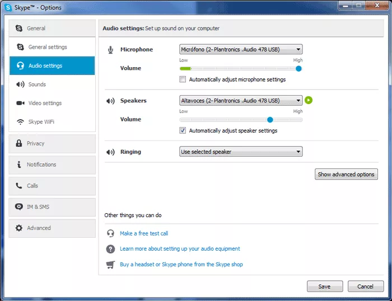Viewport: 392px width, 301px height.
Task: Open Buy a headset from Skype shop link
Action: click(x=181, y=264)
